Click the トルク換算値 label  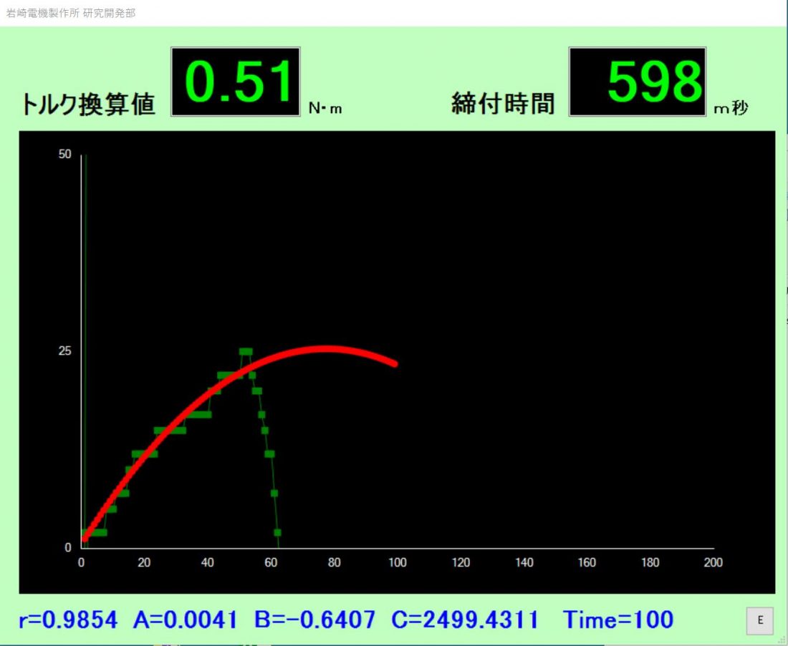tap(88, 104)
